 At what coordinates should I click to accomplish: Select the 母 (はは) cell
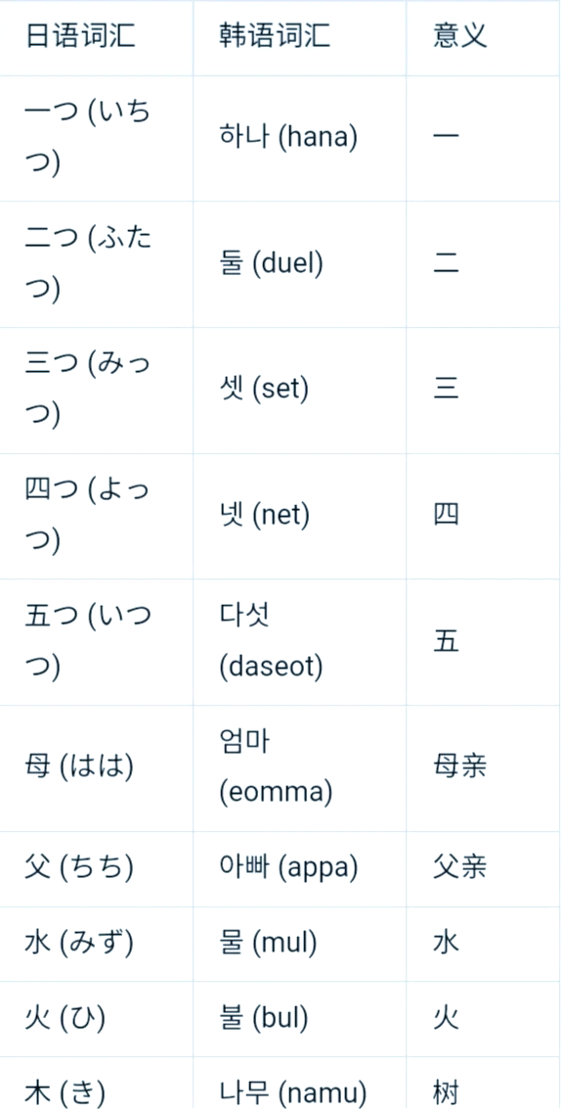click(x=96, y=768)
